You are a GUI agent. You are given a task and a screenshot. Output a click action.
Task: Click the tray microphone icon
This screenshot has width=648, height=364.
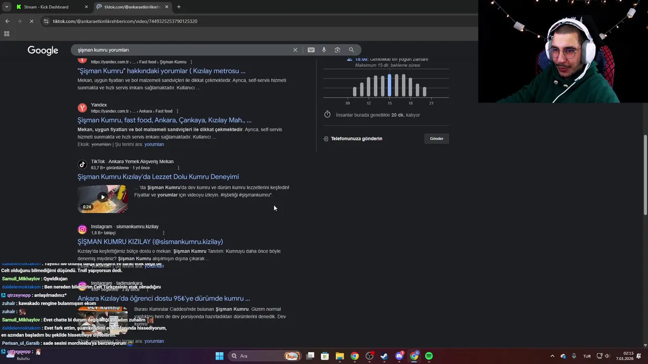tap(574, 356)
